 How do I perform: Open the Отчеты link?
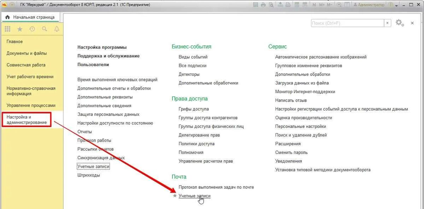coord(84,132)
